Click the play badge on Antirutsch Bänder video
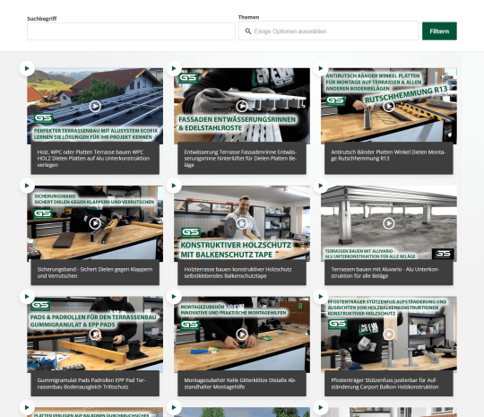 321,68
